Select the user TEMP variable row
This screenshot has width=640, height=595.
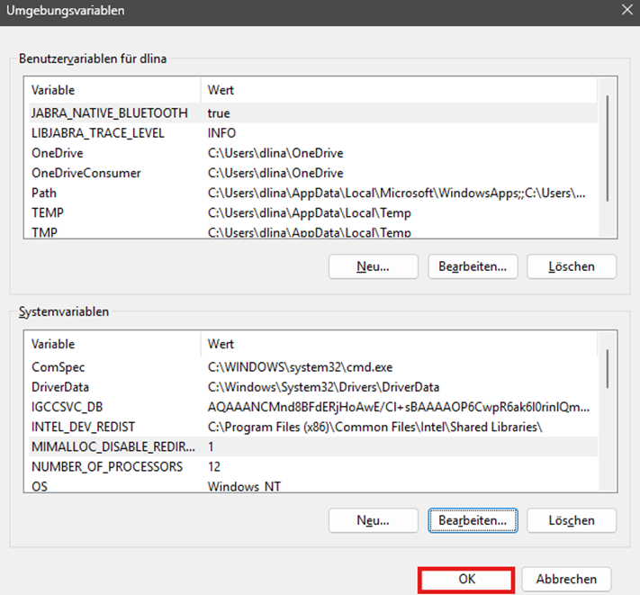click(48, 212)
